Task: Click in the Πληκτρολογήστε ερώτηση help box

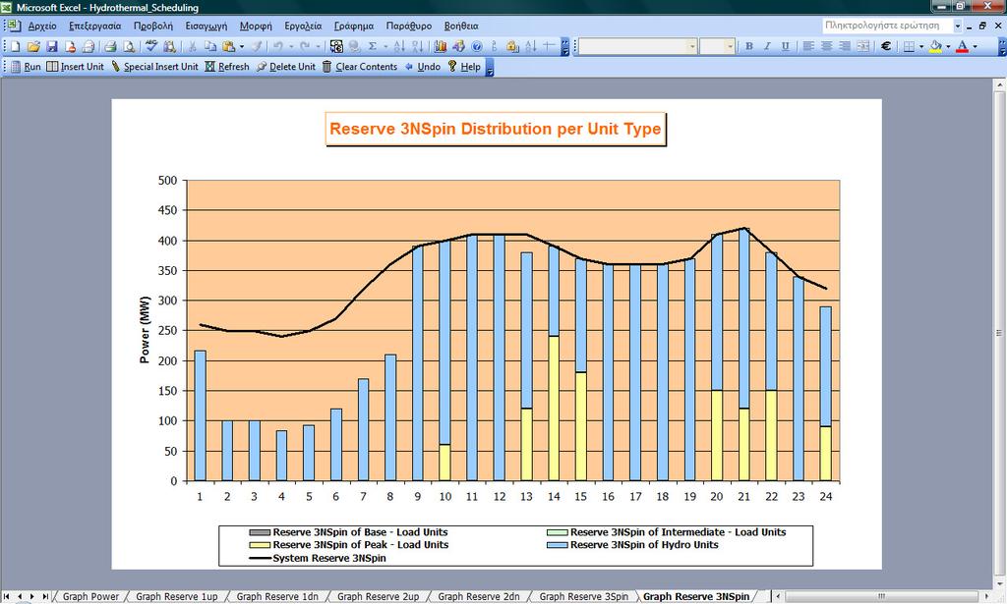Action: point(887,26)
